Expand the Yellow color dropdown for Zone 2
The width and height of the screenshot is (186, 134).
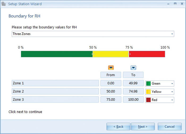[172, 92]
